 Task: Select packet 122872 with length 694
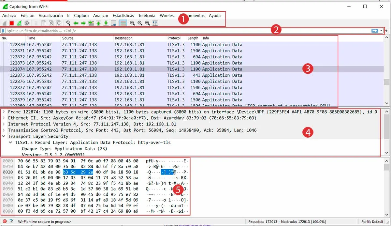pos(192,57)
